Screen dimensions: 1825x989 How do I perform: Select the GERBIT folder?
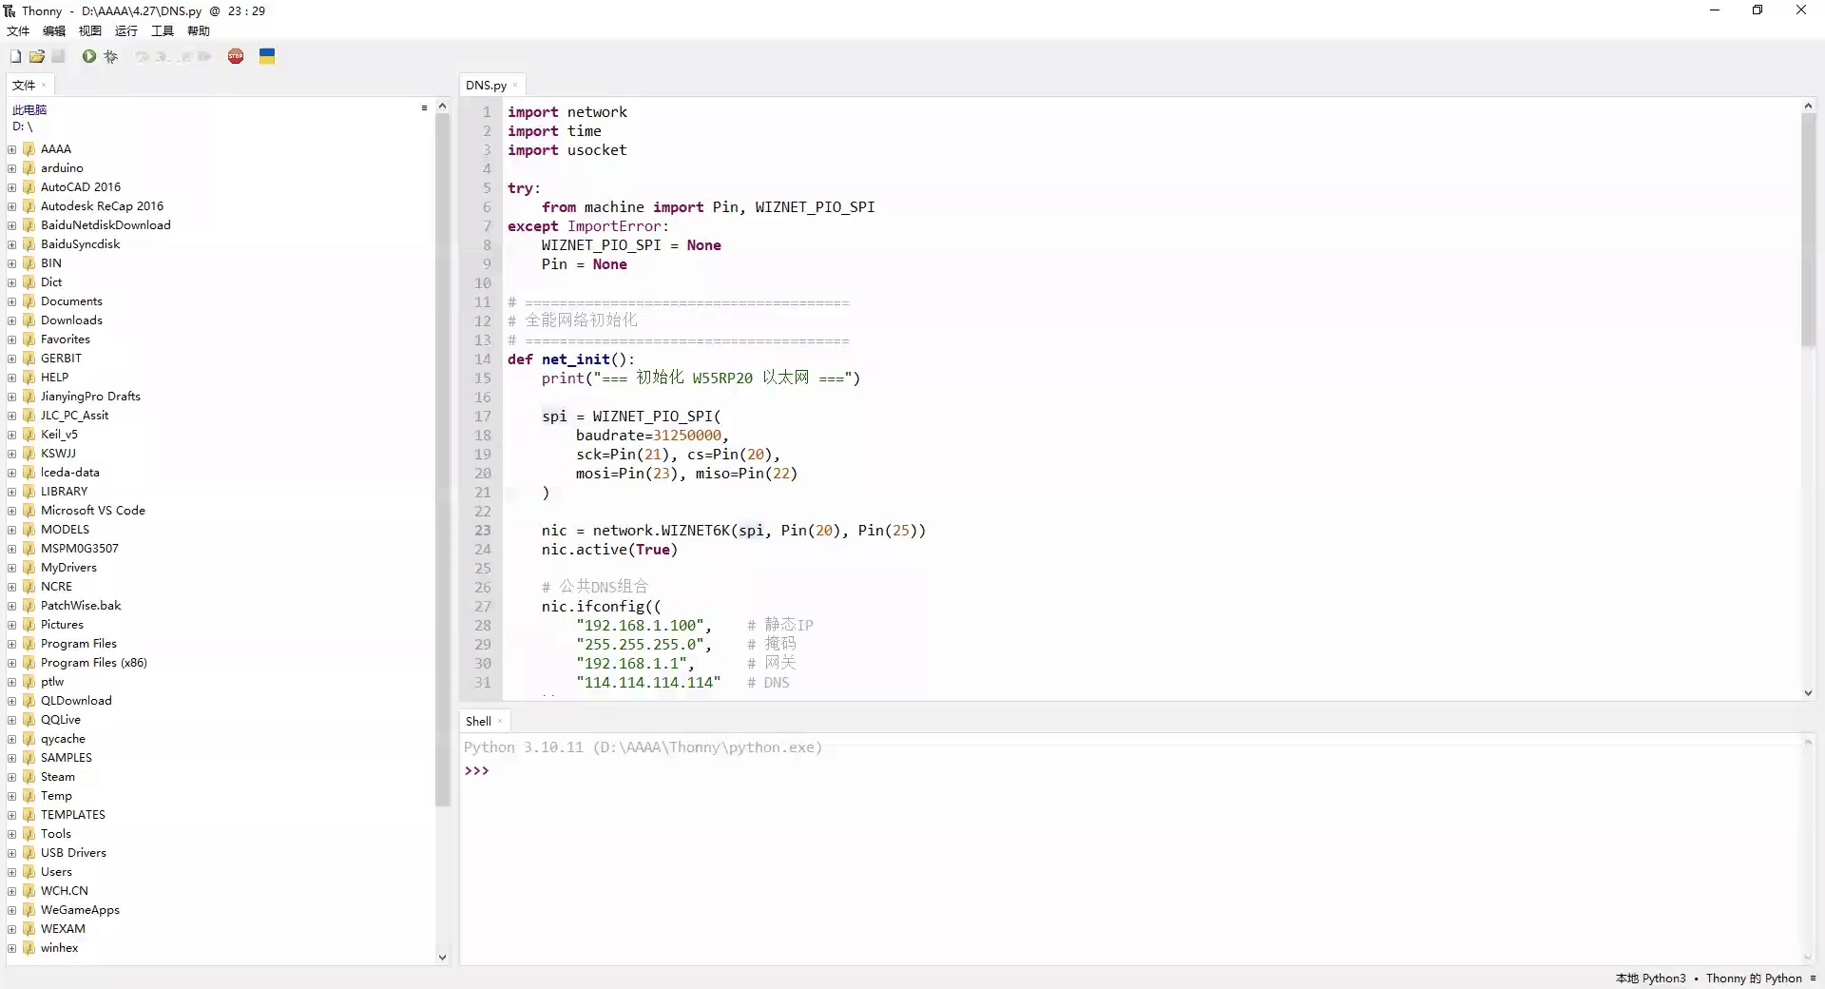(x=61, y=359)
